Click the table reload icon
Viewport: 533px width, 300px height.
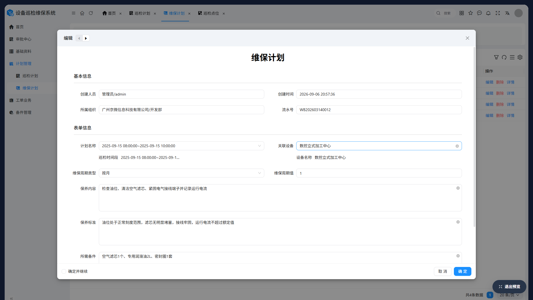click(x=504, y=57)
